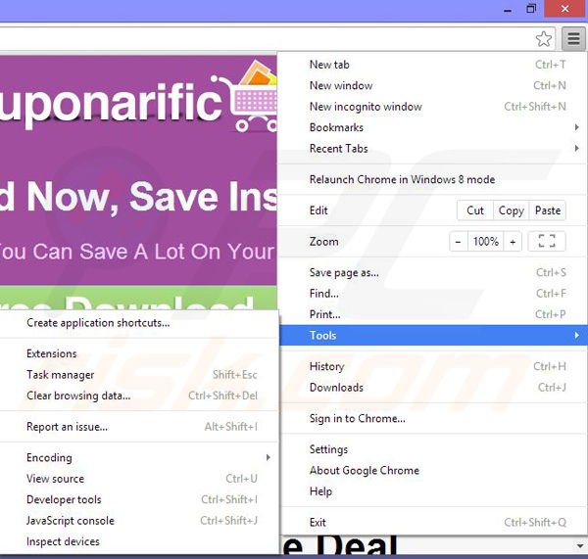Screen dimensions: 588x559
Task: Open the Recent Tabs entry
Action: [433, 149]
